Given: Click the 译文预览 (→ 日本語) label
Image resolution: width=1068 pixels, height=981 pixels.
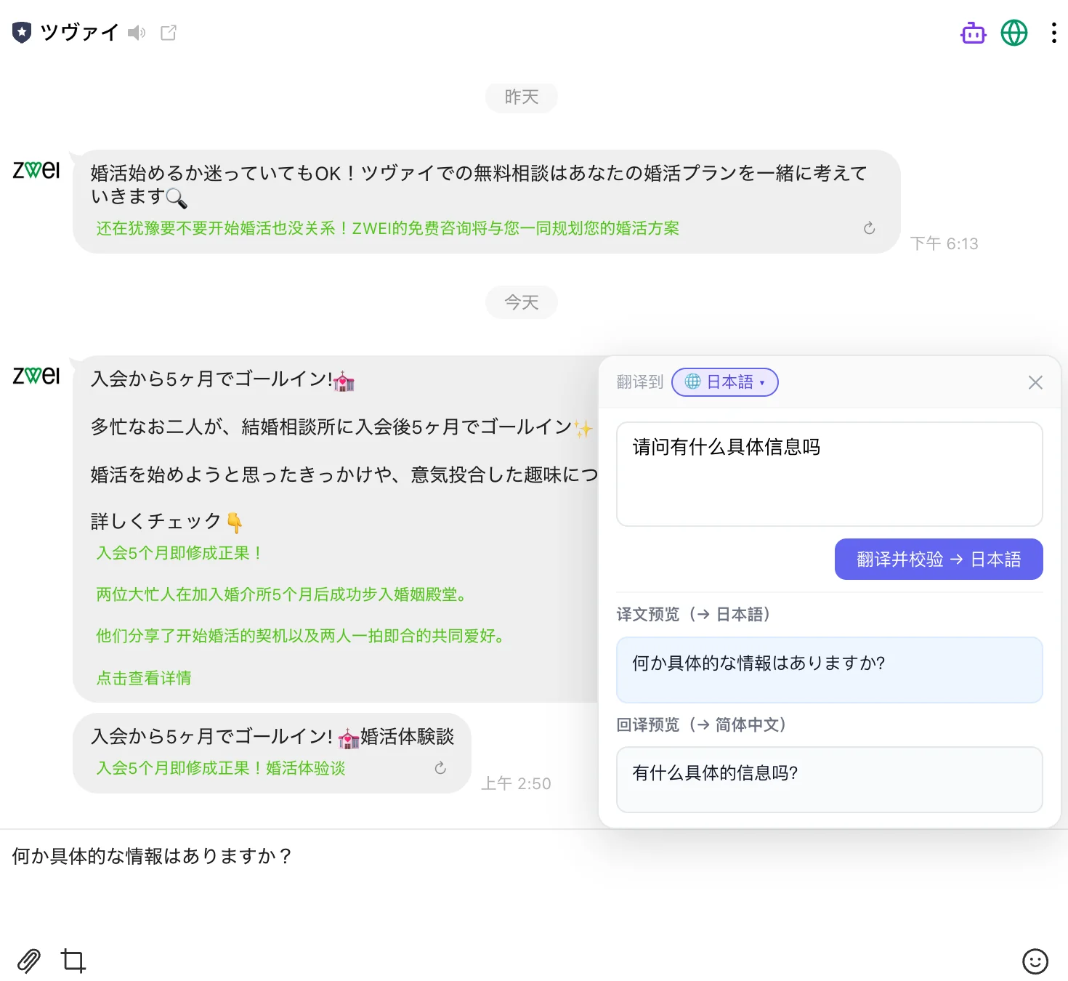Looking at the screenshot, I should [x=694, y=614].
